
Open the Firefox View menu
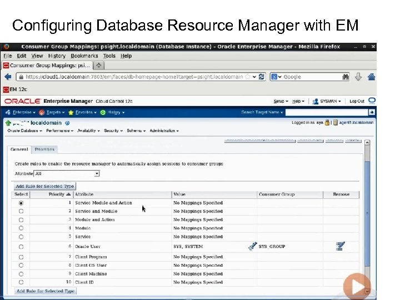click(37, 56)
